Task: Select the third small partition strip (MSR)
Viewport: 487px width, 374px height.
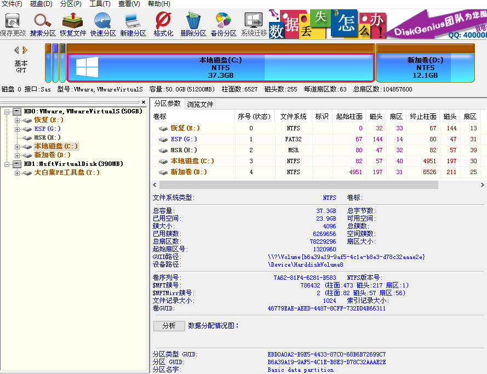Action: point(62,63)
